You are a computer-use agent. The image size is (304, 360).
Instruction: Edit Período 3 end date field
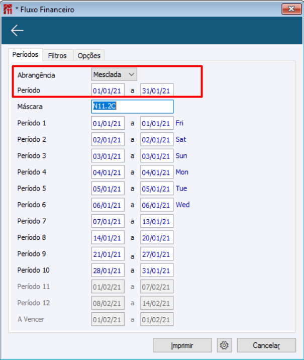pyautogui.click(x=157, y=156)
